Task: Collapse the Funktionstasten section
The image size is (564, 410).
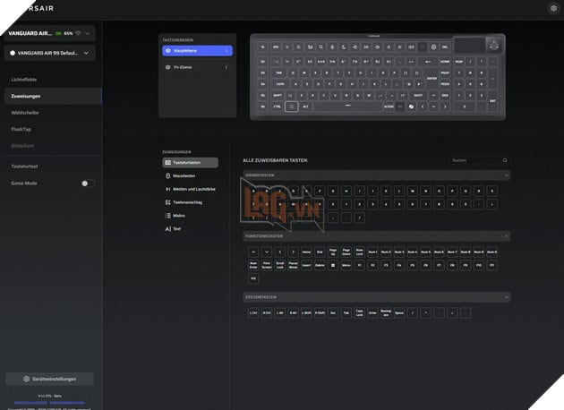Action: 505,236
